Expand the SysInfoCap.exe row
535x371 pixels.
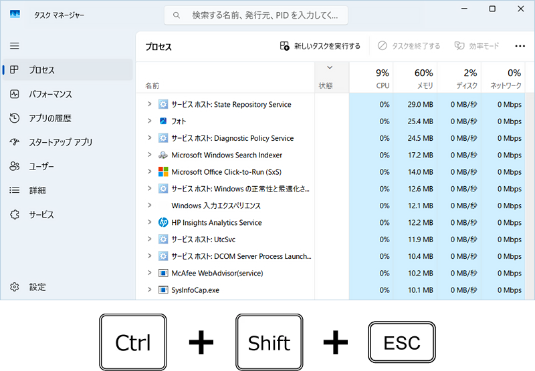point(149,290)
